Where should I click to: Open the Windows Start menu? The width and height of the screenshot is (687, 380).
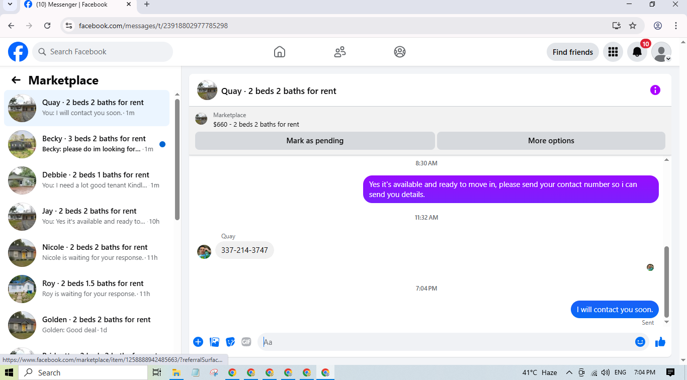[x=9, y=372]
